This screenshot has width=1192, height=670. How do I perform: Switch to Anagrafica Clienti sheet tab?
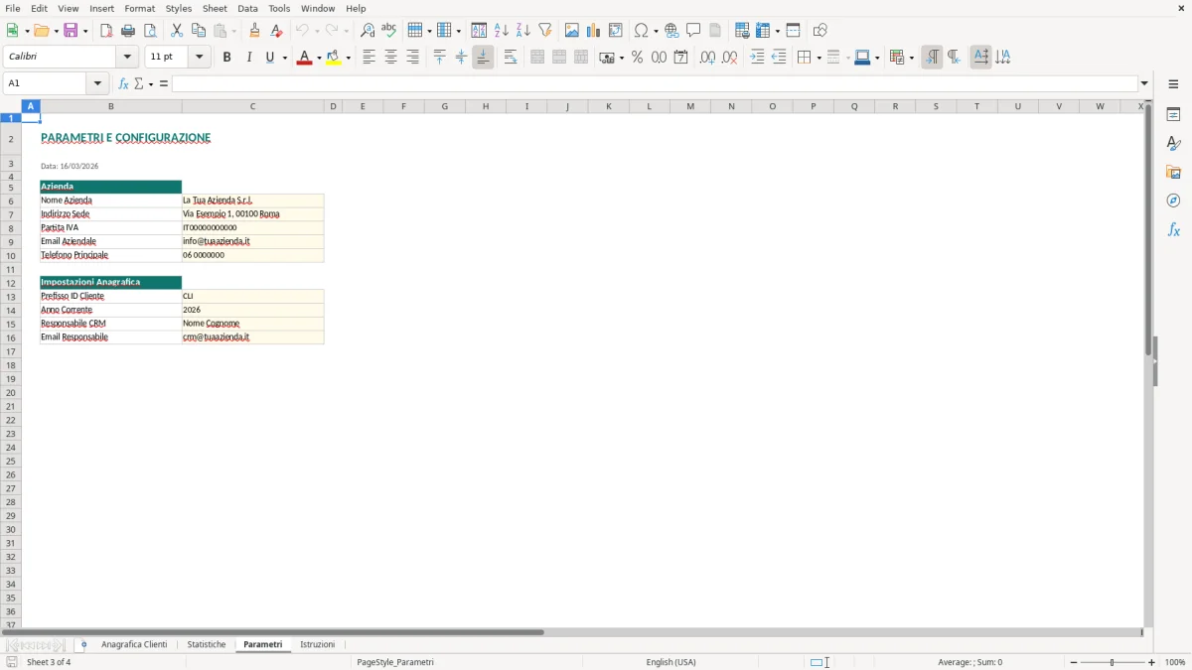(134, 645)
